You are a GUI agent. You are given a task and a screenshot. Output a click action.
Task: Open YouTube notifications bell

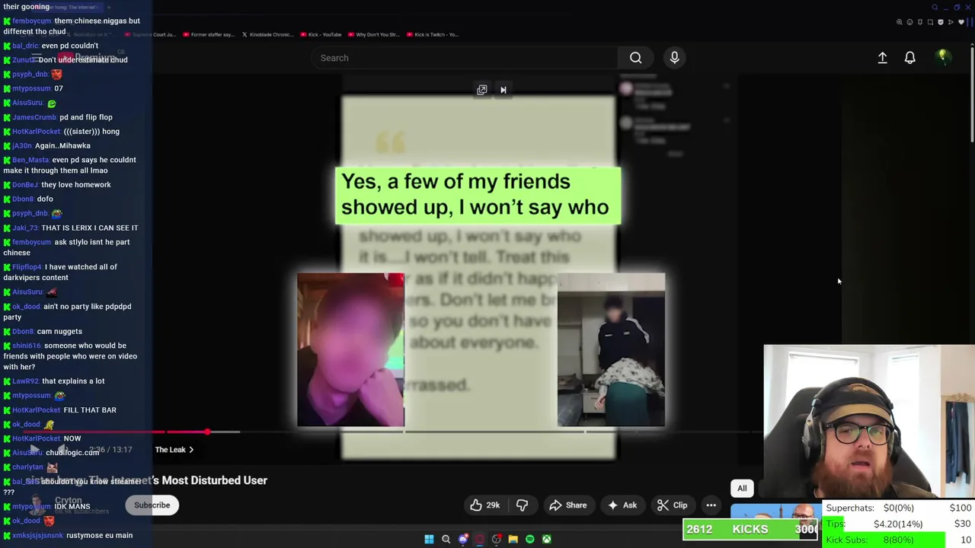(x=909, y=58)
